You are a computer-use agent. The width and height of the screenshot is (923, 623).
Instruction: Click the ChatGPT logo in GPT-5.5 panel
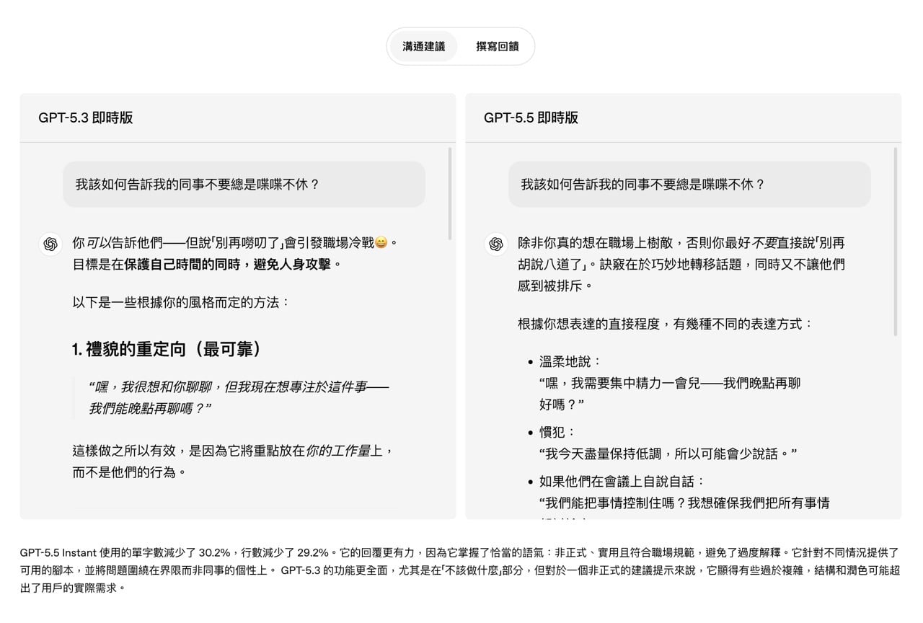(x=496, y=244)
